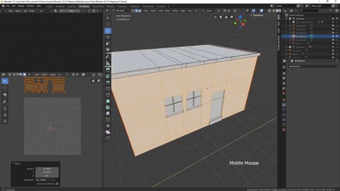Open the UV menu in 3D viewport header
This screenshot has width=340, height=191.
196,11
